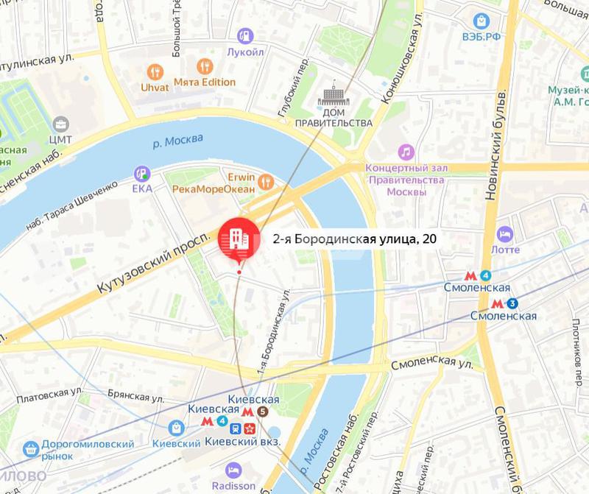
Task: Open the Киевский вкз. train station icon
Action: coord(236,428)
